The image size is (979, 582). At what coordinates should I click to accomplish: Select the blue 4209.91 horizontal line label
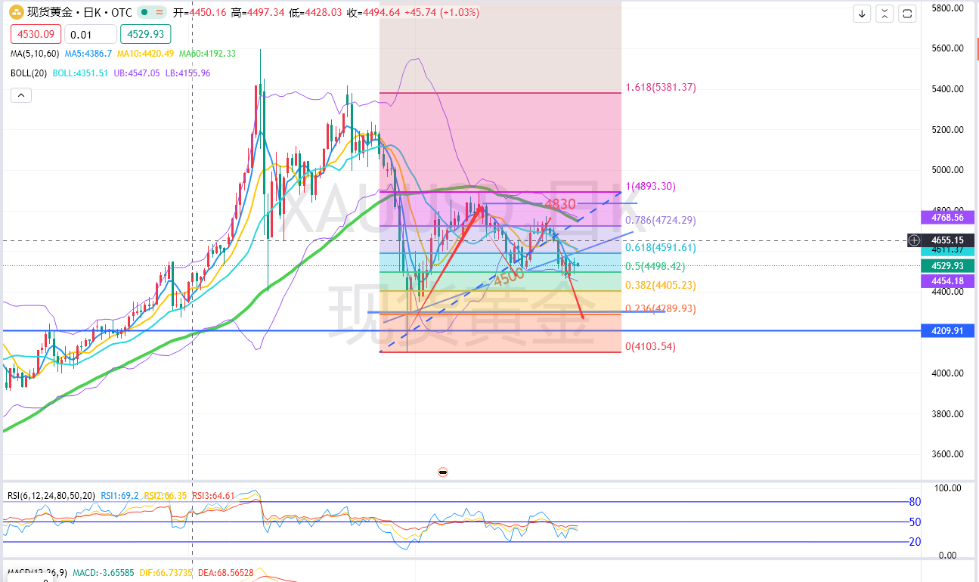[948, 331]
